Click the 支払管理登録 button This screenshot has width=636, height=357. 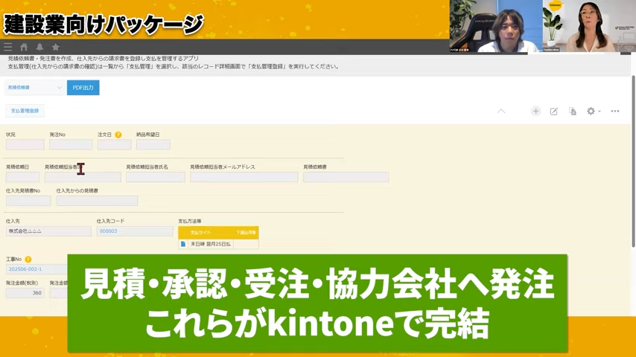25,111
